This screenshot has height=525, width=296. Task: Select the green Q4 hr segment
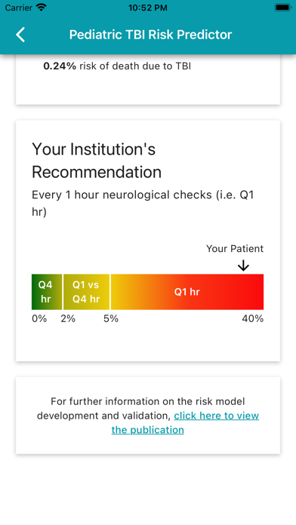47,292
